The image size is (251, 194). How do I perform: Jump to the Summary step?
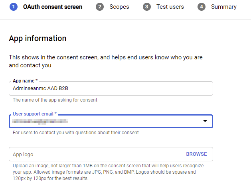click(223, 7)
